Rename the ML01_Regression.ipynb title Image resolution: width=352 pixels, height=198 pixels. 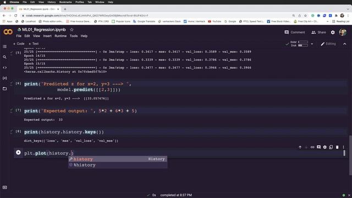[44, 30]
